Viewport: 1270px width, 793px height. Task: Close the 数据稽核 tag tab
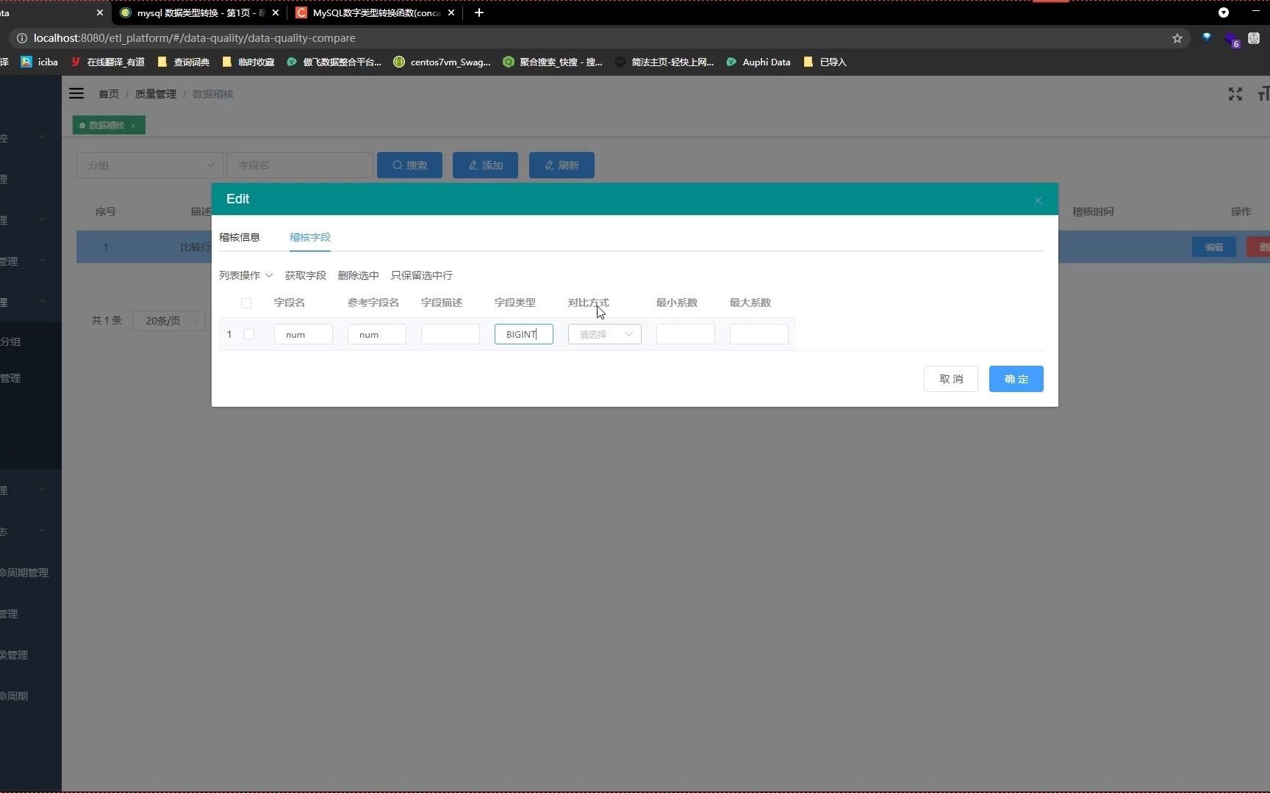pos(133,126)
